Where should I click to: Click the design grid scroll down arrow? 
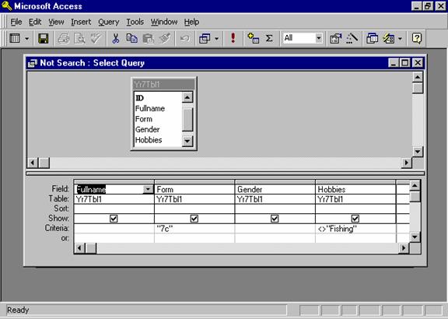click(x=415, y=237)
